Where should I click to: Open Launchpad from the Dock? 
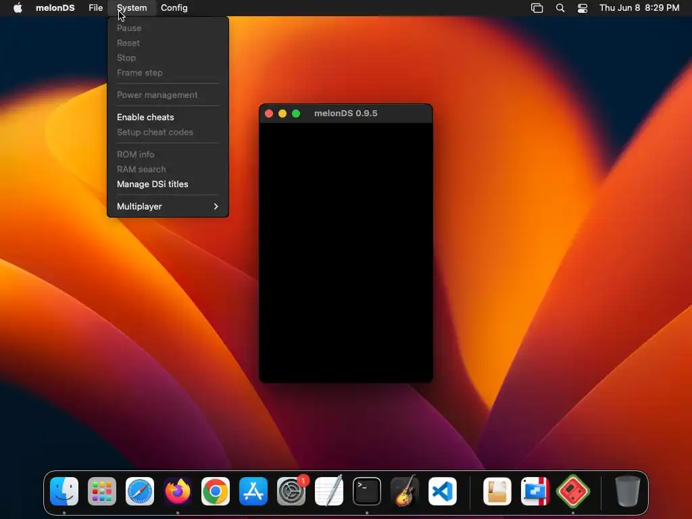[x=102, y=491]
